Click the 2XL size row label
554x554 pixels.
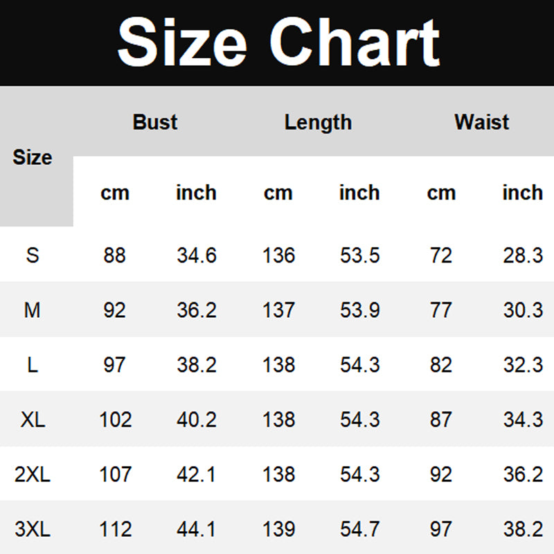point(33,474)
